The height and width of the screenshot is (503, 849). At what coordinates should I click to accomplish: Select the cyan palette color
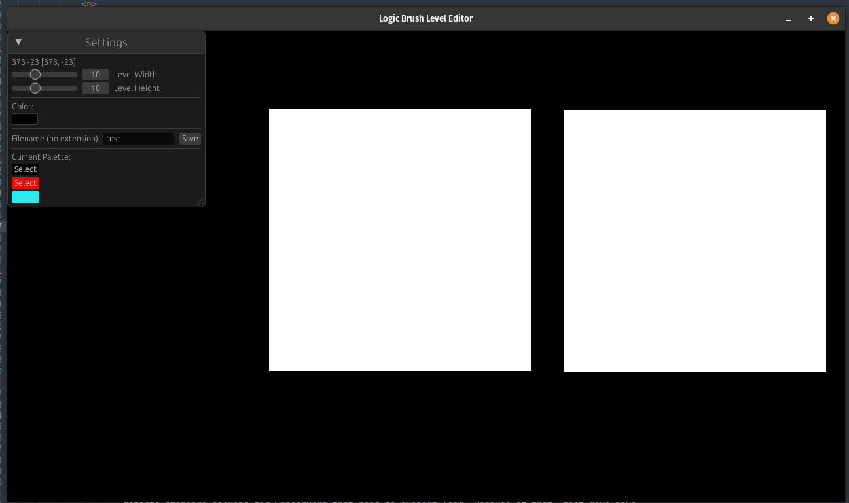[x=26, y=197]
